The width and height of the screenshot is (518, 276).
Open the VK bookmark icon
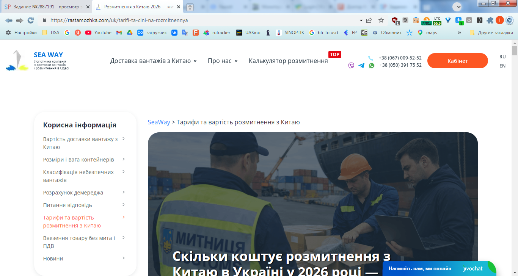tap(174, 33)
